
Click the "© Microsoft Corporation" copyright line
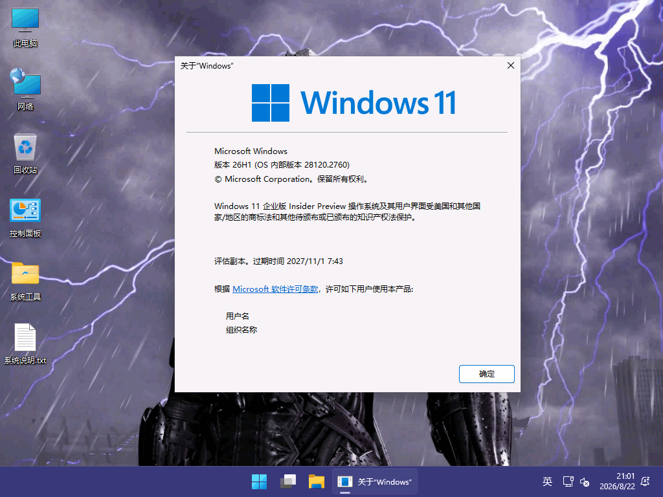(x=292, y=179)
